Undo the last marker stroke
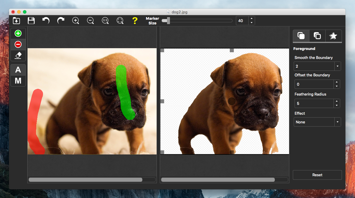This screenshot has height=198, width=355. [x=46, y=21]
